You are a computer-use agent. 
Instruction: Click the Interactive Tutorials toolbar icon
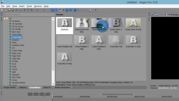(x=90, y=10)
